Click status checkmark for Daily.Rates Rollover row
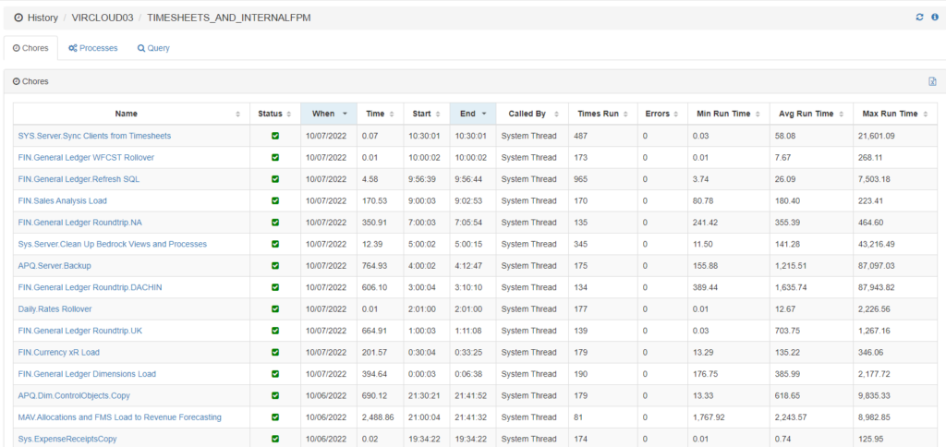Image resolution: width=946 pixels, height=447 pixels. 275,309
